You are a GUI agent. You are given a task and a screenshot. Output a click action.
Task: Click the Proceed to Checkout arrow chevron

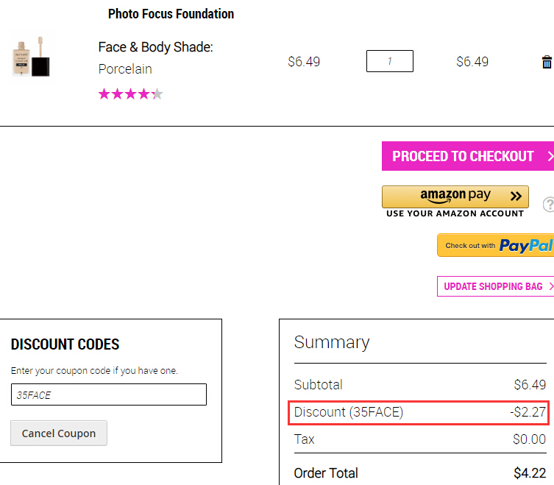point(550,156)
